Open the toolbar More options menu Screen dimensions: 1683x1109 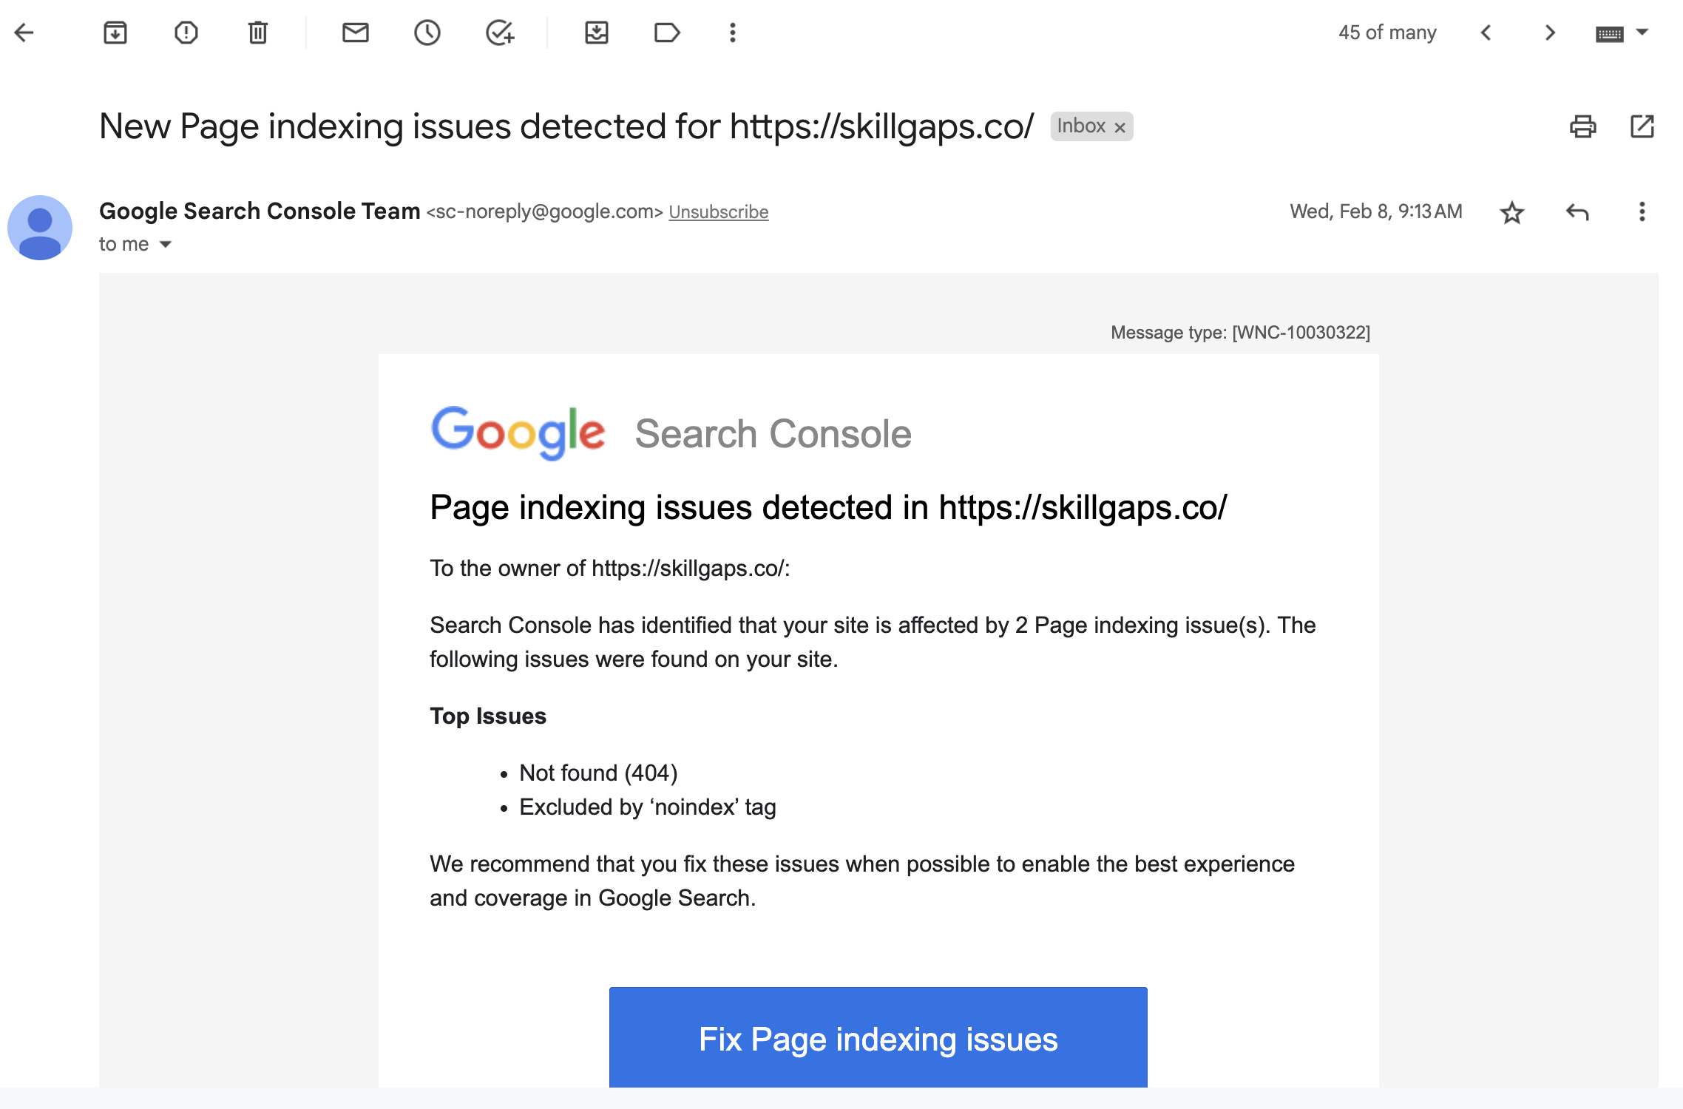[732, 33]
